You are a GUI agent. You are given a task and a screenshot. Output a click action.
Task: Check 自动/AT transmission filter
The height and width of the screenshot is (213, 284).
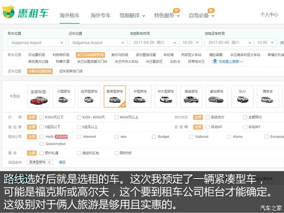[x=208, y=127]
